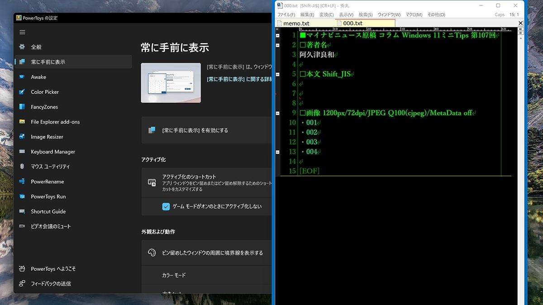This screenshot has height=305, width=543.
Task: Click line number 7 in Hidemaru gutter
Action: point(293,94)
